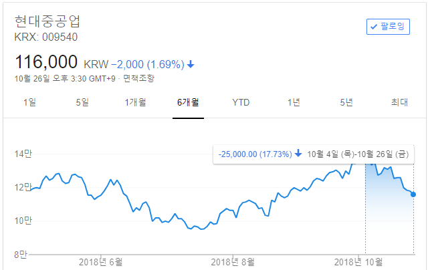Open the YTD chart range

pyautogui.click(x=241, y=102)
